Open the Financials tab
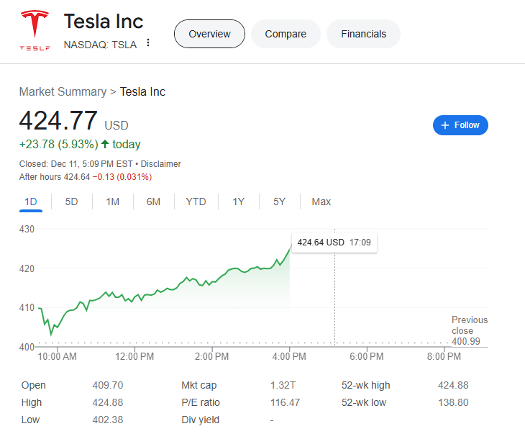This screenshot has height=439, width=525. 363,34
